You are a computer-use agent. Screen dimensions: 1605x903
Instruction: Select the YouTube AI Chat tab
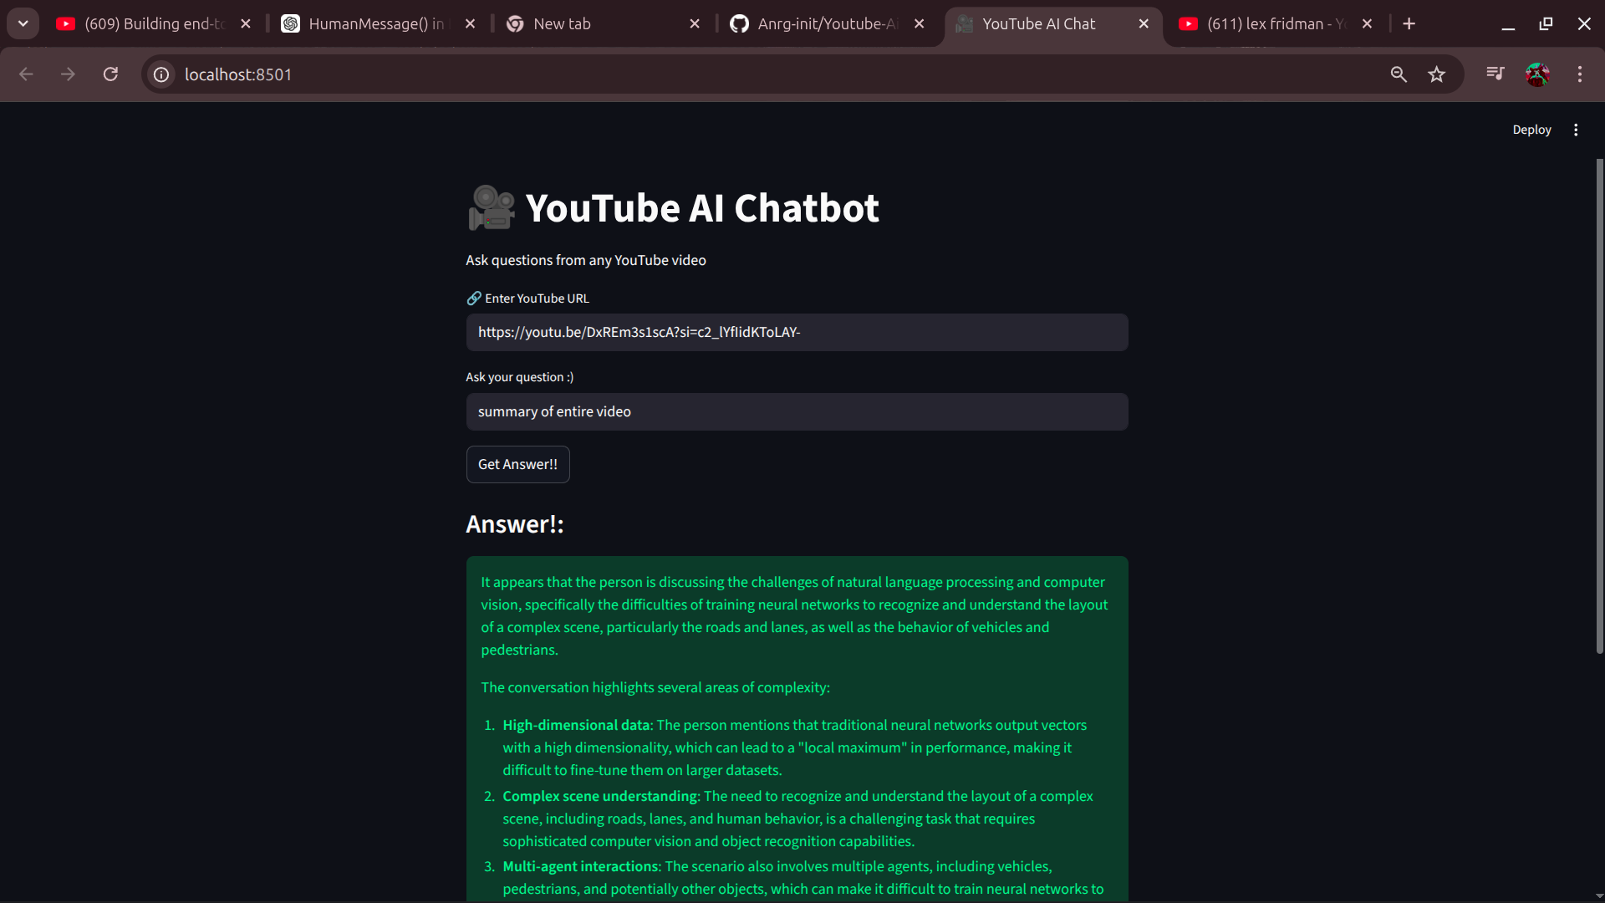point(1052,23)
